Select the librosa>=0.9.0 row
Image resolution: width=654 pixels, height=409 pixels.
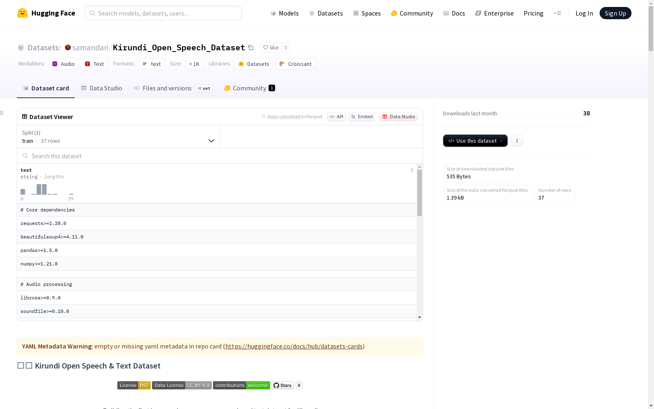click(217, 298)
